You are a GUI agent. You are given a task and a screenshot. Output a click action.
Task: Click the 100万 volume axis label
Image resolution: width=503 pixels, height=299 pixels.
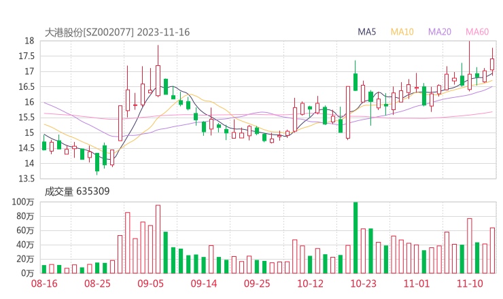23,202
